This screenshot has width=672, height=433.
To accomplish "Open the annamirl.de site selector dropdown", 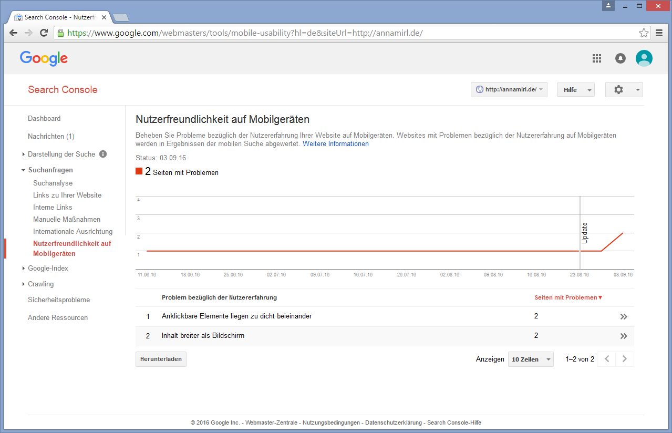I will 509,90.
